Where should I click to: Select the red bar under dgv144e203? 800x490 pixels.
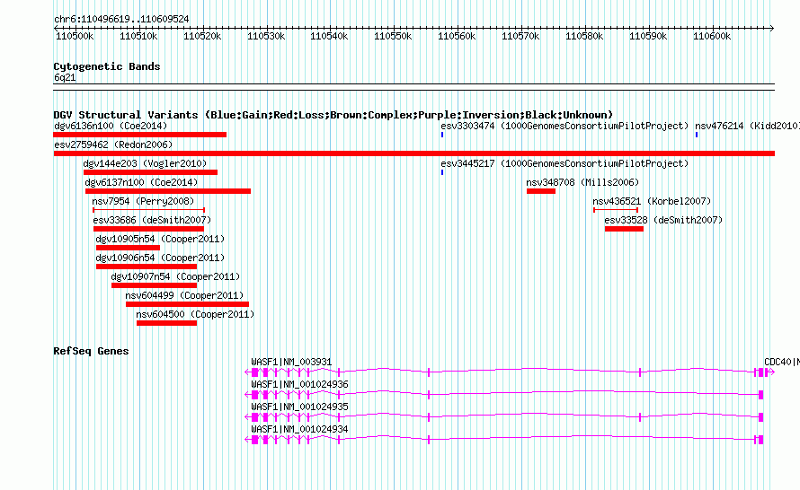coord(150,172)
